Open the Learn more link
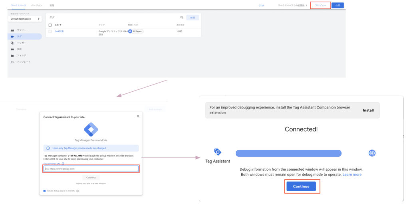Screen dimensions: 409x207 [352, 174]
